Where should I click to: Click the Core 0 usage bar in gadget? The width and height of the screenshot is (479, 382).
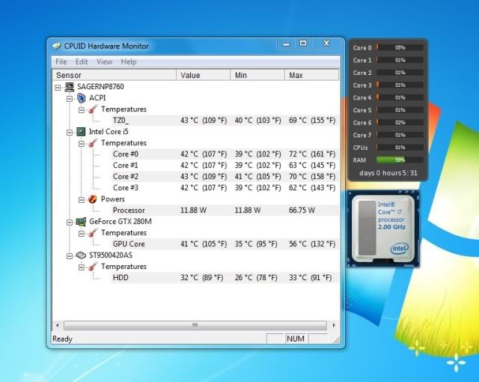(x=400, y=48)
